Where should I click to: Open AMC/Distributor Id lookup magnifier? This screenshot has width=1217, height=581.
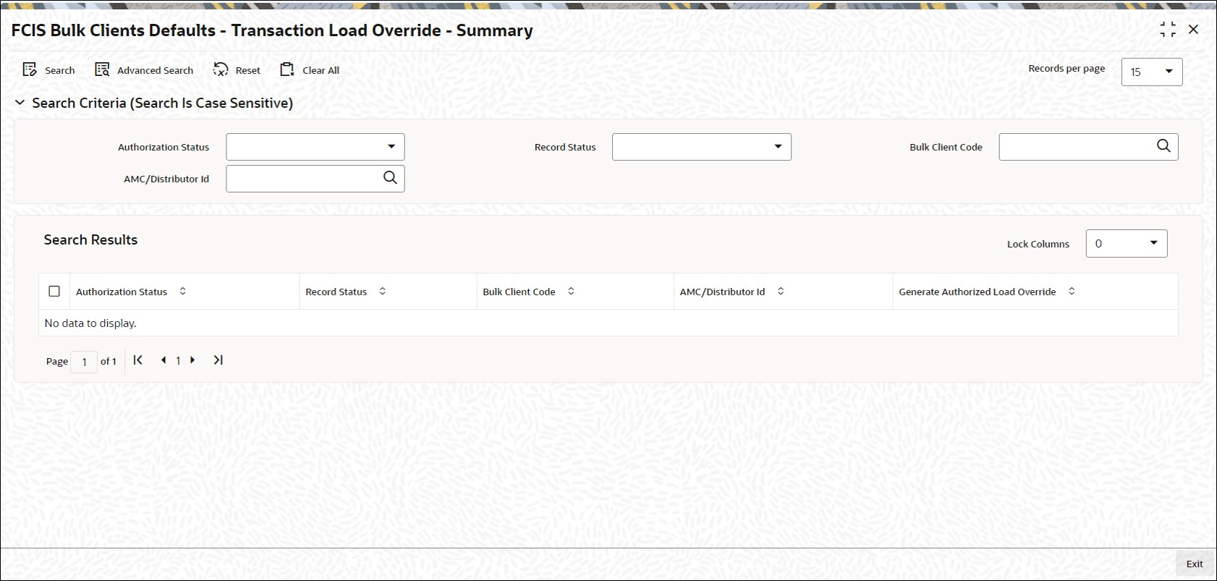click(x=390, y=178)
